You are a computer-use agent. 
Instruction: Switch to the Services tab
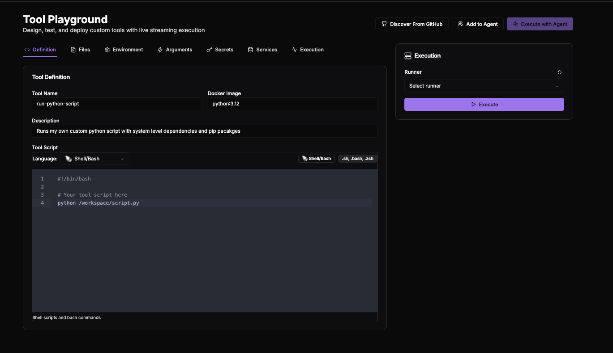[x=262, y=50]
